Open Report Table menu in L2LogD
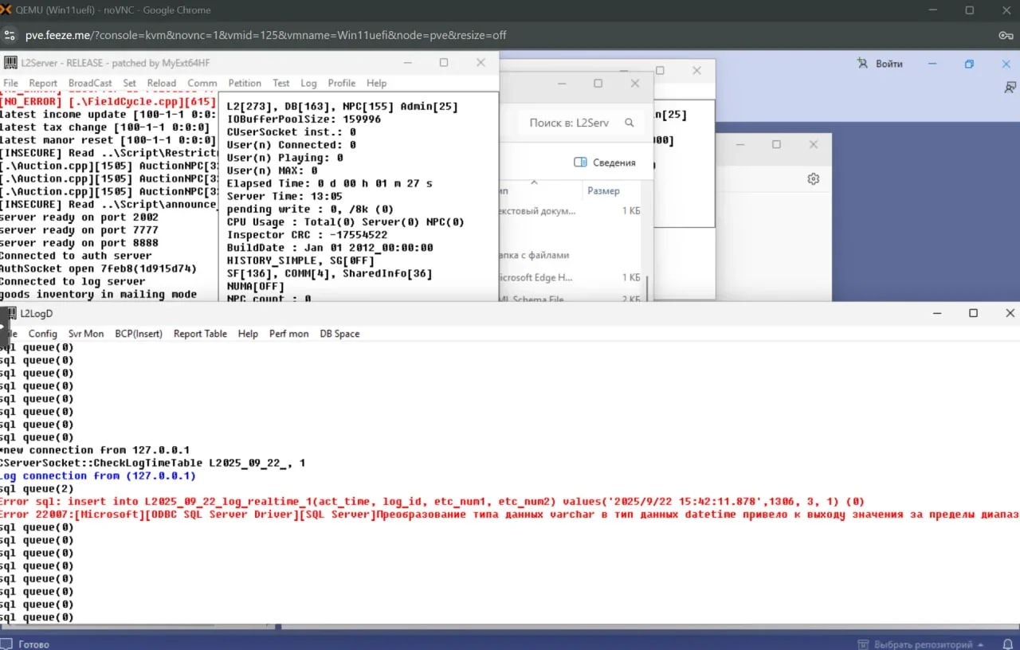The width and height of the screenshot is (1020, 650). point(200,334)
